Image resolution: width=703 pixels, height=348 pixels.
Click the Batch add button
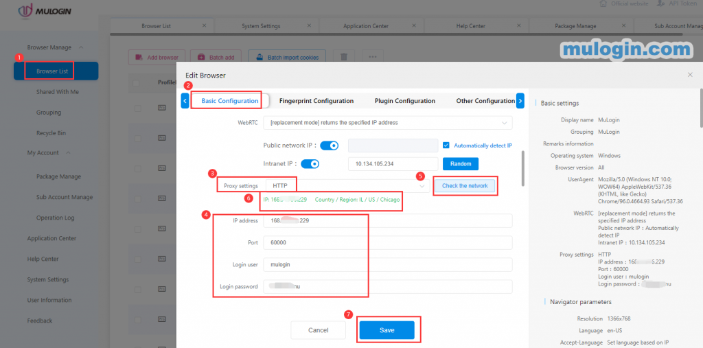(x=216, y=58)
